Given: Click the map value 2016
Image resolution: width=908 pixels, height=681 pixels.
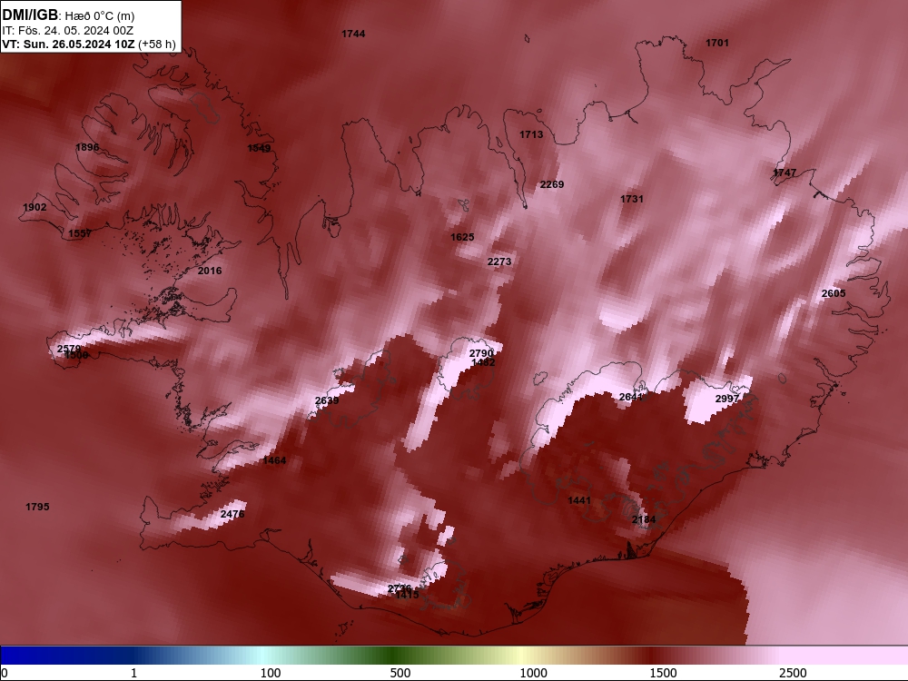Looking at the screenshot, I should 210,271.
